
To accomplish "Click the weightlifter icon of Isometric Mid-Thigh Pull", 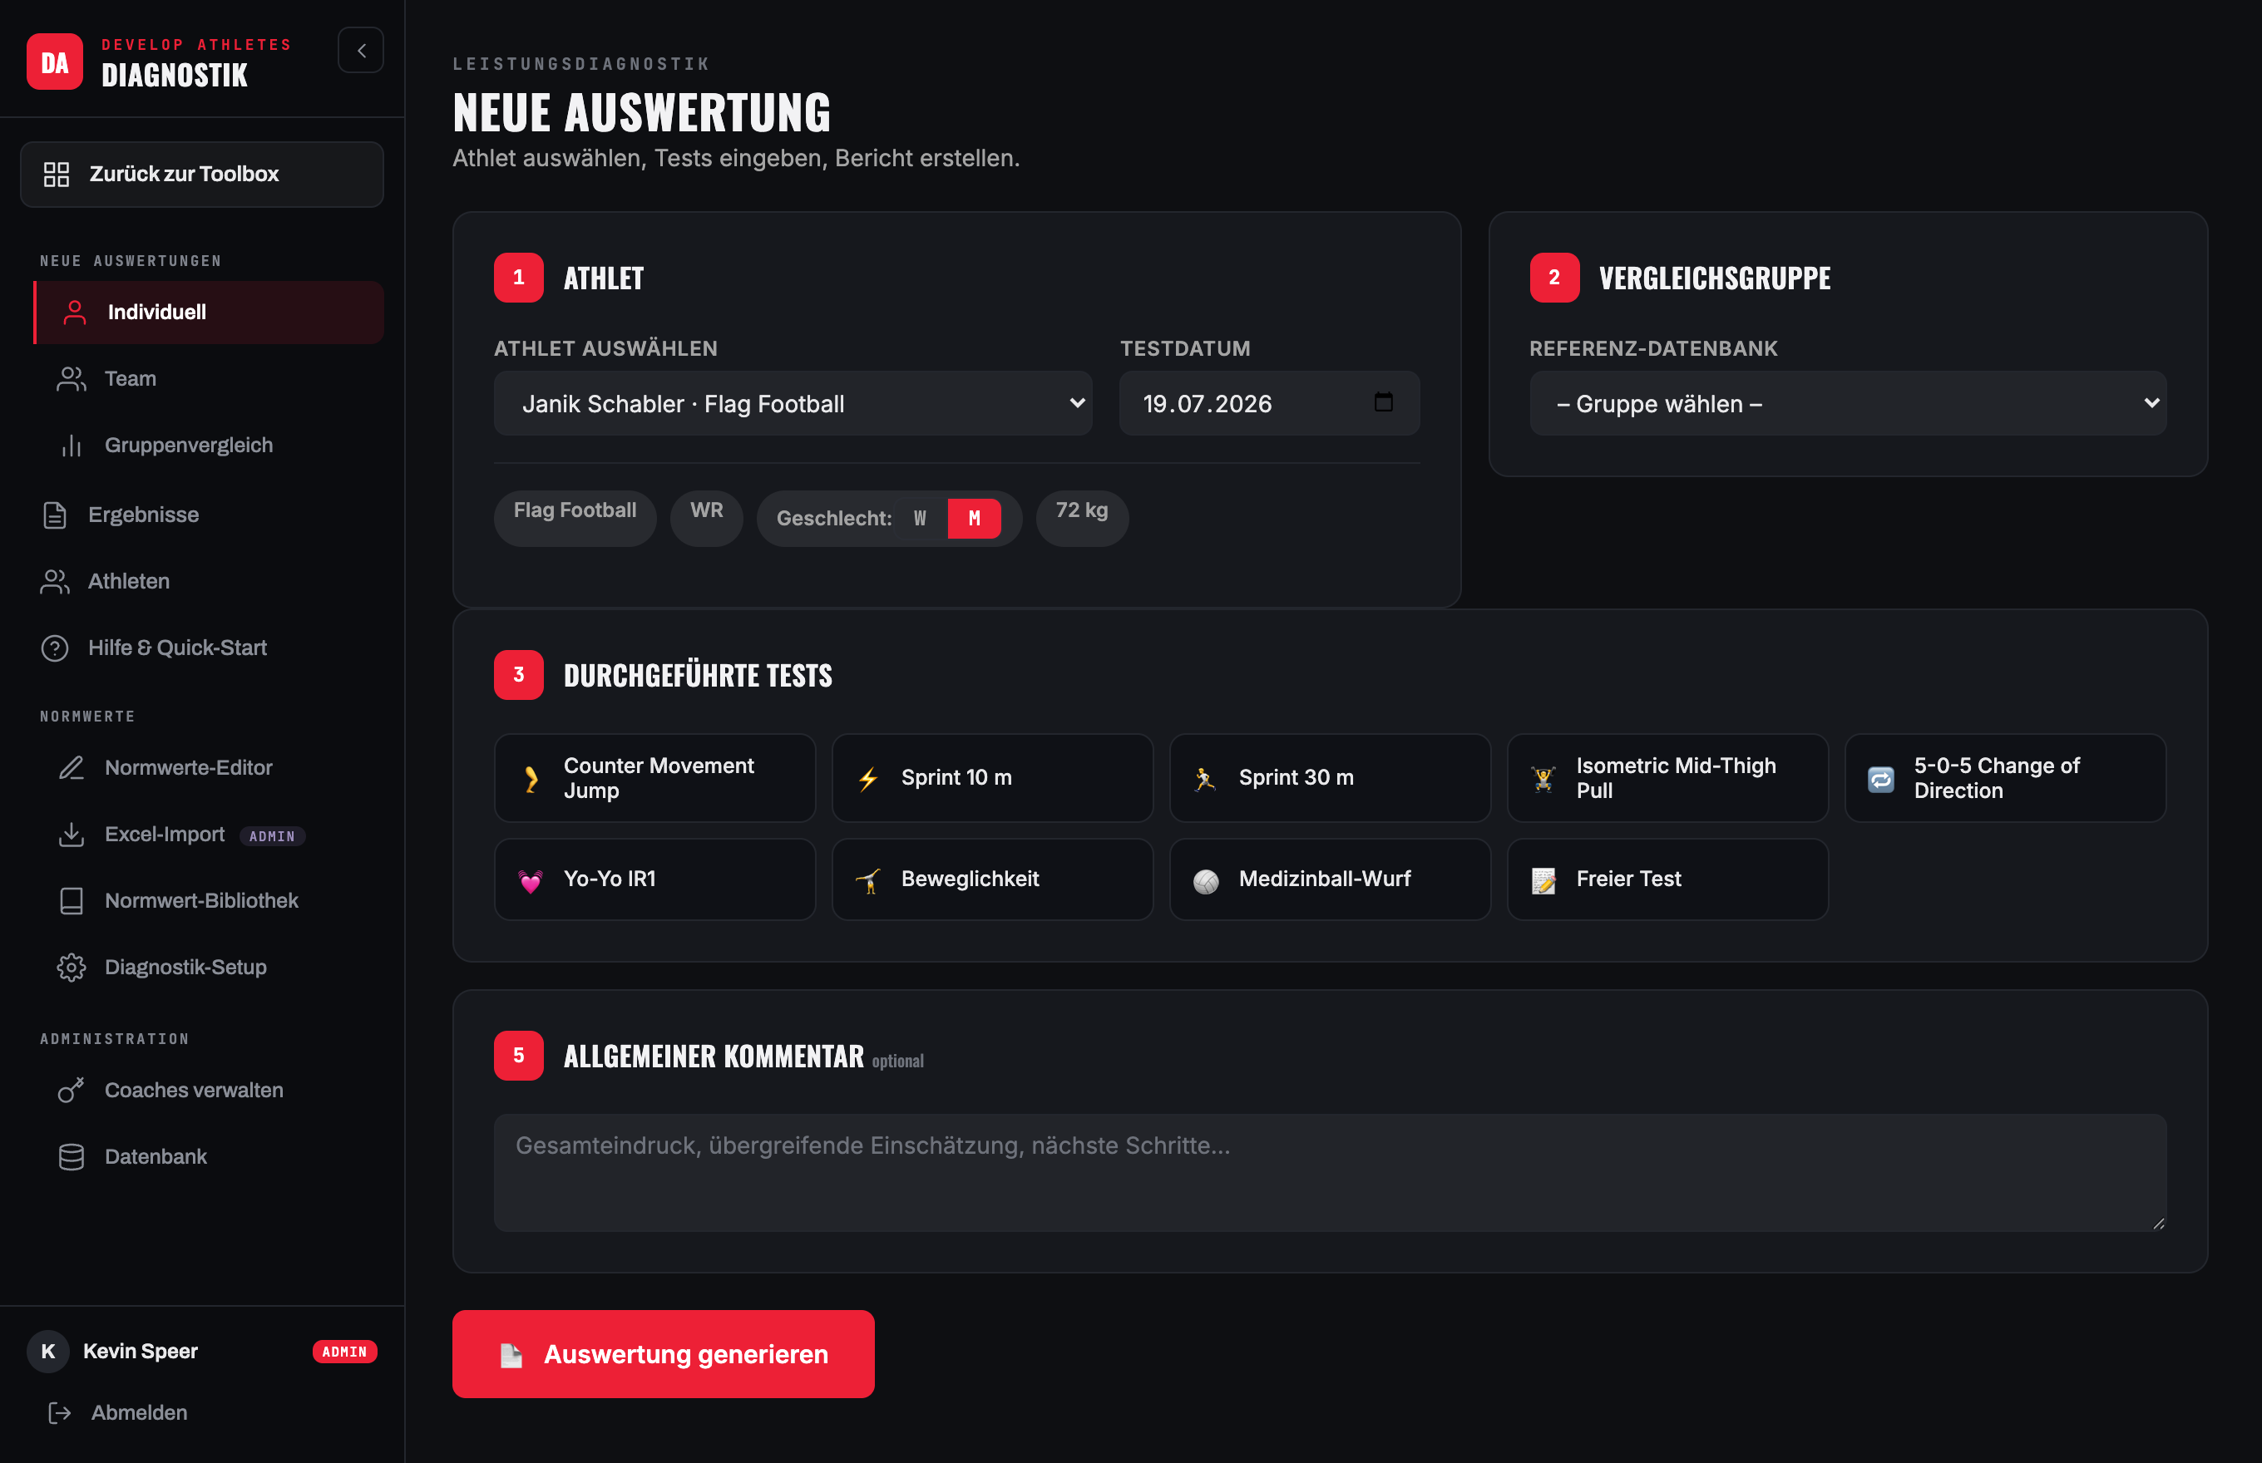I will 1543,779.
